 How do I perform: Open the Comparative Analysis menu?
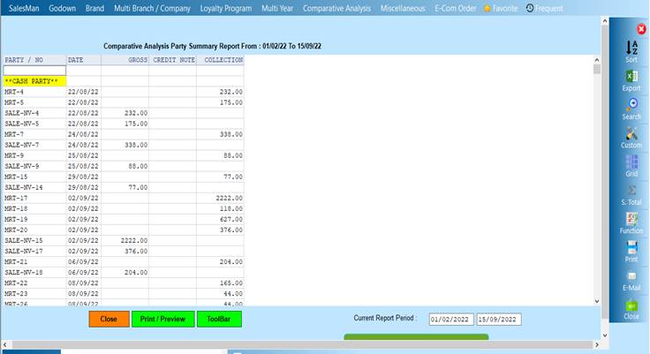[336, 8]
